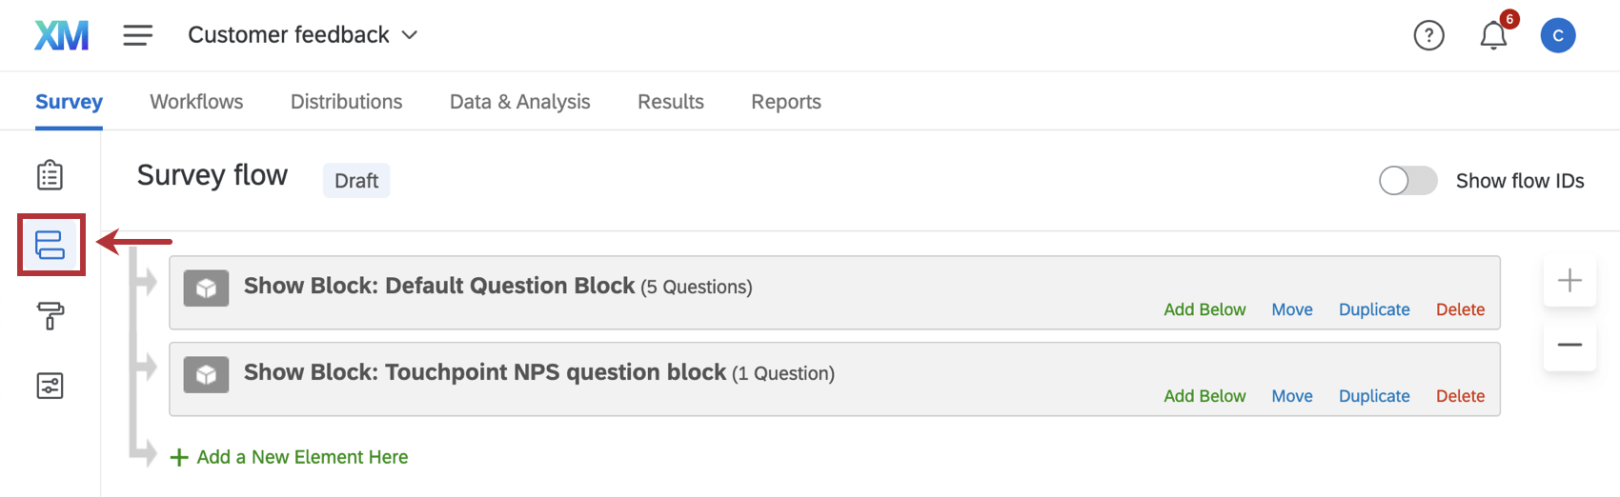Open the Data & Analysis tab

point(520,102)
